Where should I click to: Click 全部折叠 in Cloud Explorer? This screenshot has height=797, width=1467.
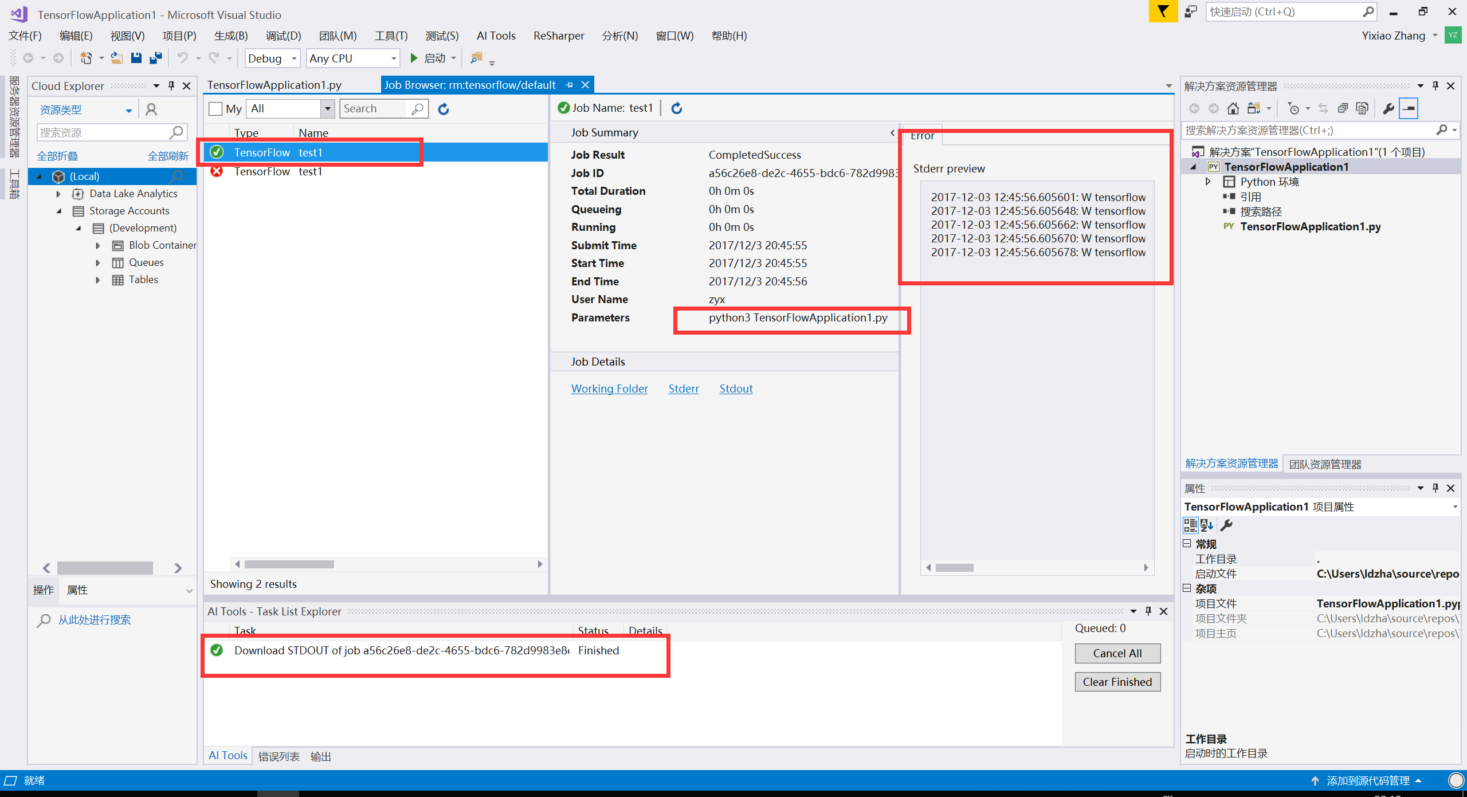tap(57, 156)
